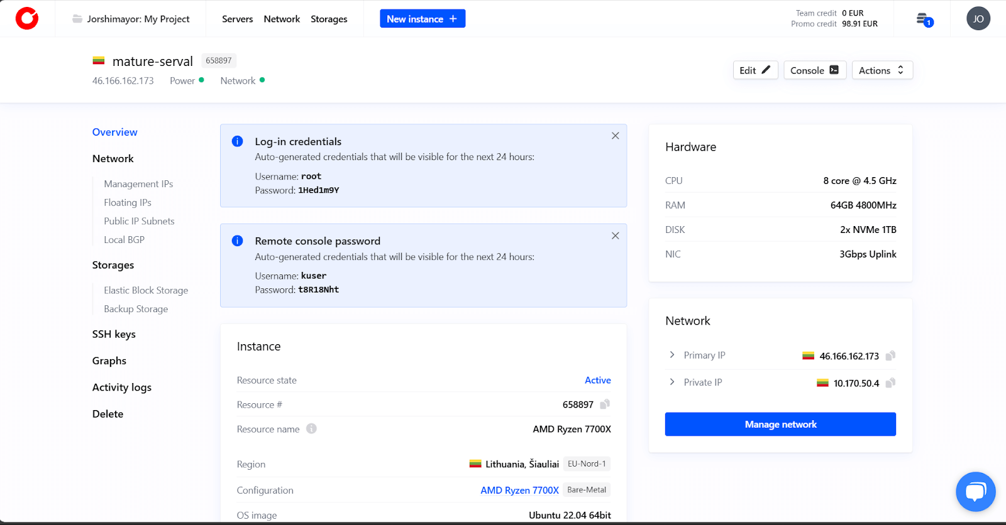Screen dimensions: 1006x525
Task: Copy the resource number 658897
Action: (x=605, y=404)
